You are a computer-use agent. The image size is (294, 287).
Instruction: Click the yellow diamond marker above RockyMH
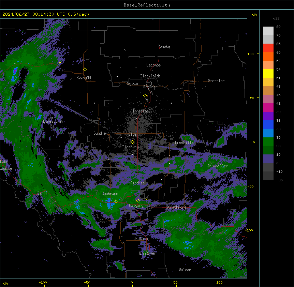point(85,70)
